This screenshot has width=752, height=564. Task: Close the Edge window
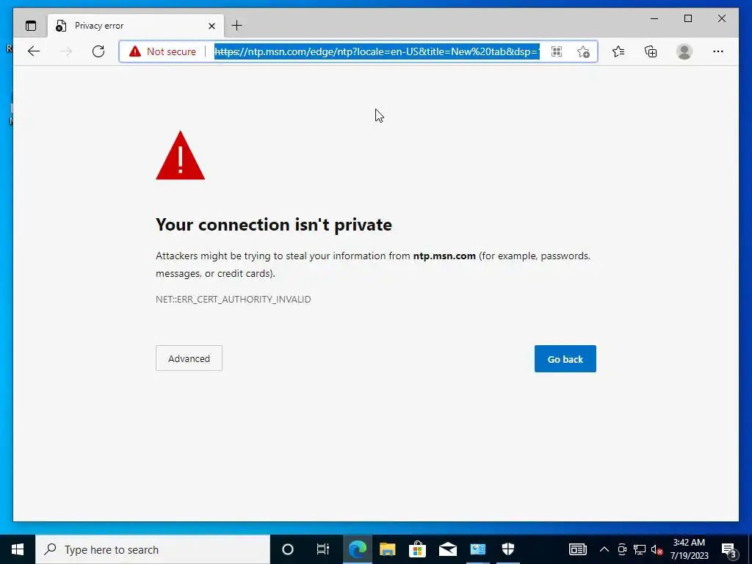click(721, 18)
